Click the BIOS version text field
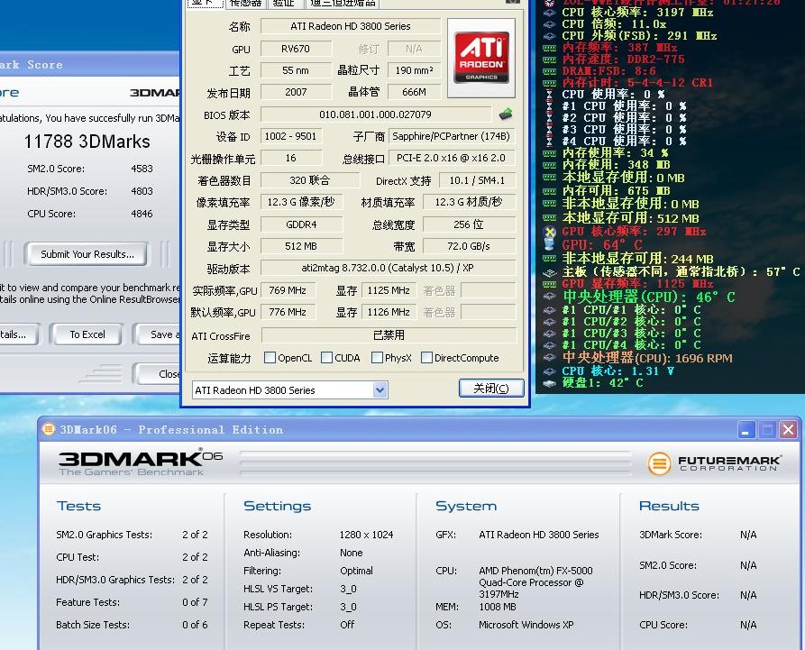This screenshot has height=650, width=805. [x=375, y=114]
